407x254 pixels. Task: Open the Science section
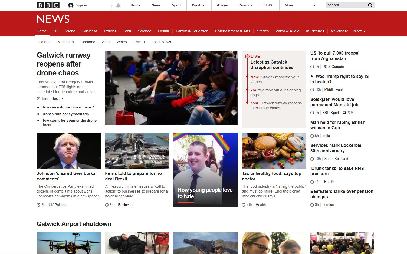[x=145, y=31]
